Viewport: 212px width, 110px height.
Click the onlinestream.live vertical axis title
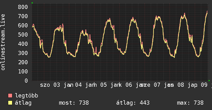[3, 42]
